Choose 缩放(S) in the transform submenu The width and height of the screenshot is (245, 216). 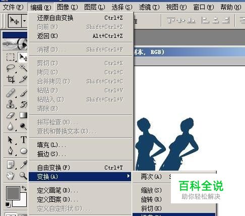[152, 190]
